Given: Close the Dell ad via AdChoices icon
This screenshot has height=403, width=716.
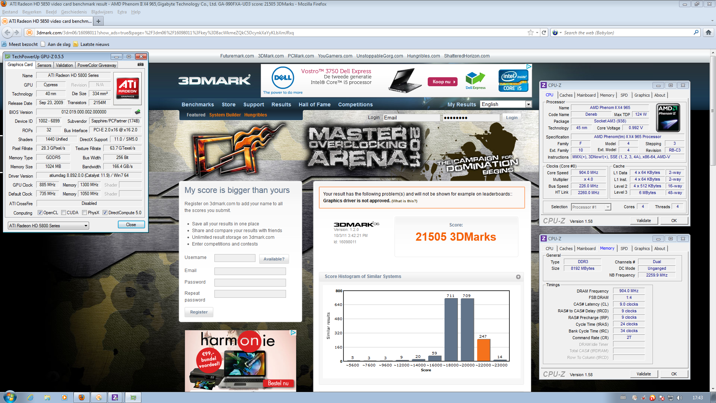Looking at the screenshot, I should pos(528,66).
